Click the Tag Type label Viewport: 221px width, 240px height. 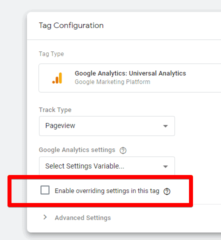click(x=51, y=54)
